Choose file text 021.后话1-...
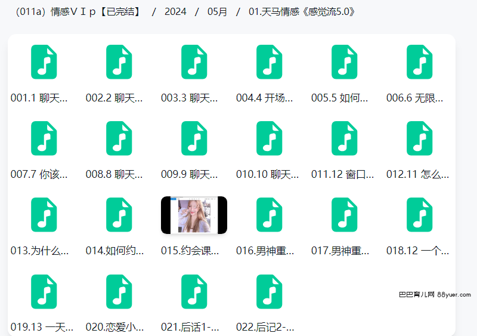The image size is (477, 336). click(190, 328)
